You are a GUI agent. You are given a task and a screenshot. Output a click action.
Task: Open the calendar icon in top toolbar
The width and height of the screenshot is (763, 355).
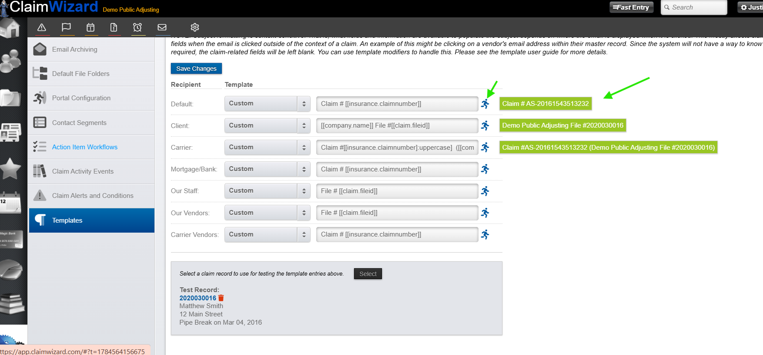pos(90,27)
